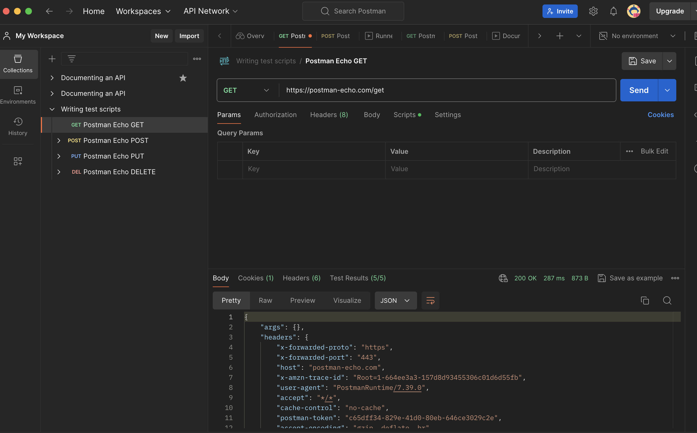The height and width of the screenshot is (433, 697).
Task: Expand the Postman Echo POST request
Action: click(x=59, y=141)
